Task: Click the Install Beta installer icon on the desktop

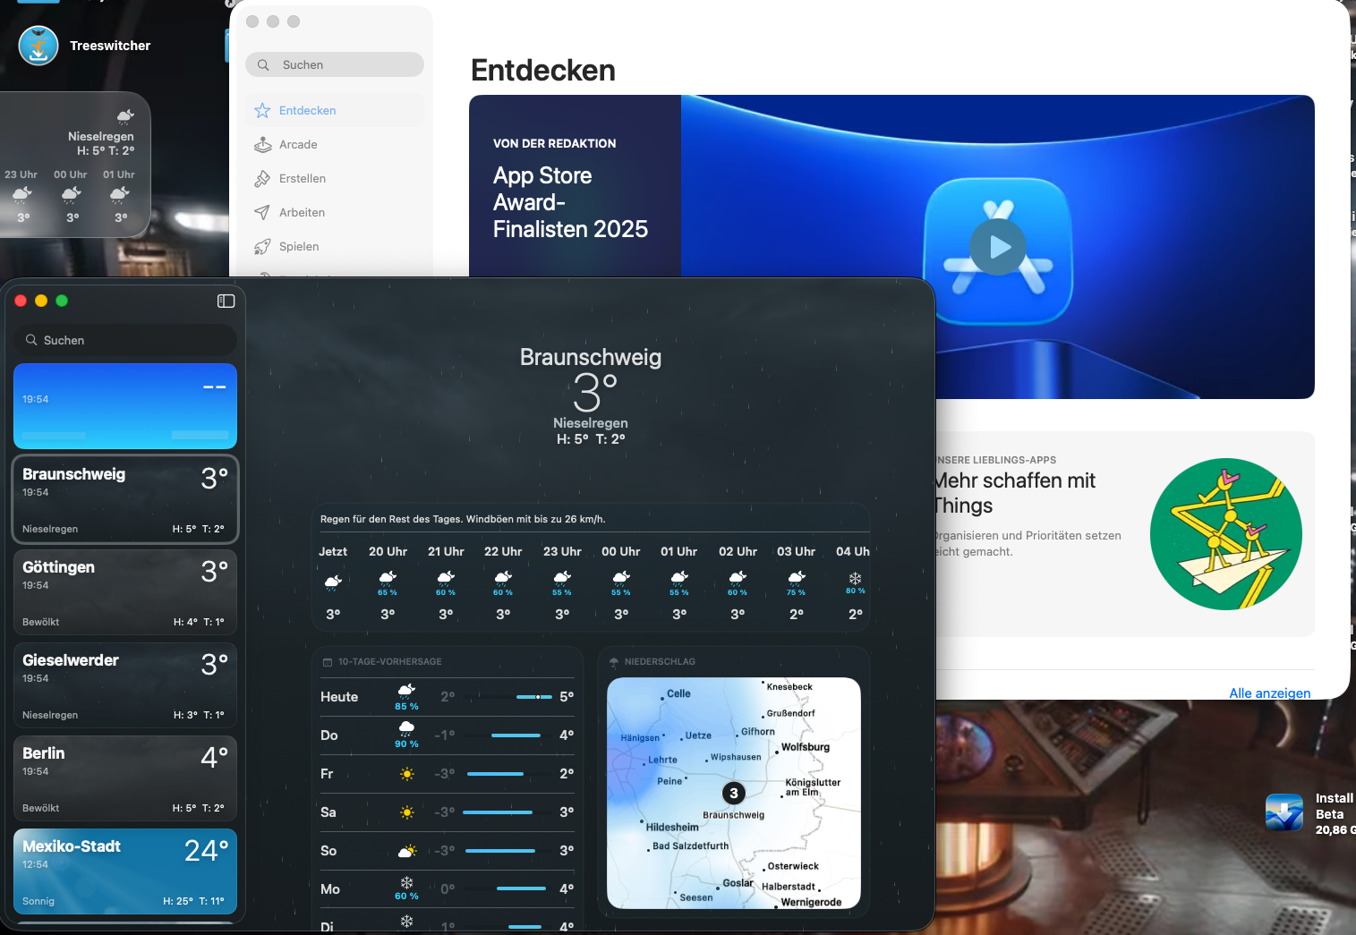Action: pyautogui.click(x=1284, y=812)
